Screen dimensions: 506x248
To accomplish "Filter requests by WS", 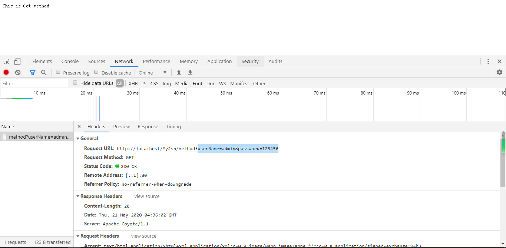I will click(222, 83).
